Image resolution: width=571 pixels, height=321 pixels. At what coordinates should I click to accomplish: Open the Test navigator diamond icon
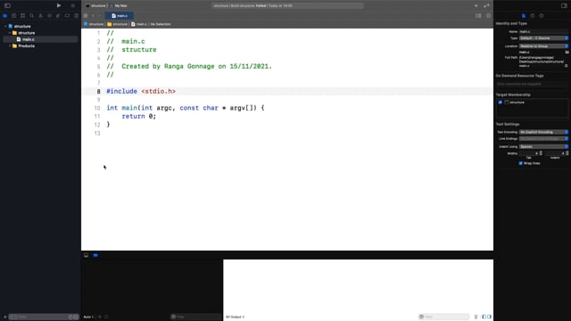tap(49, 16)
